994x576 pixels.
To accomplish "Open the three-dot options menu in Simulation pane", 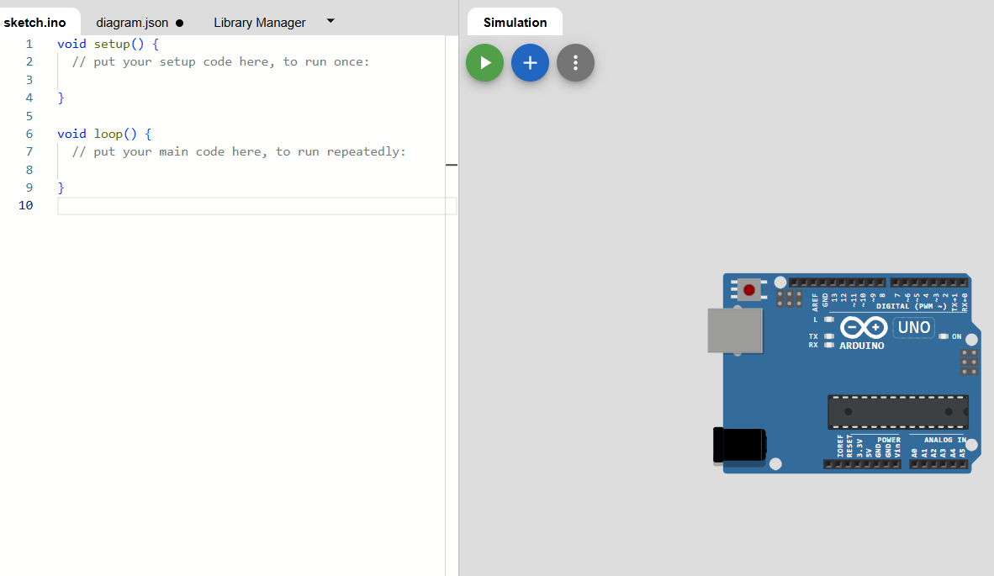I will click(575, 61).
